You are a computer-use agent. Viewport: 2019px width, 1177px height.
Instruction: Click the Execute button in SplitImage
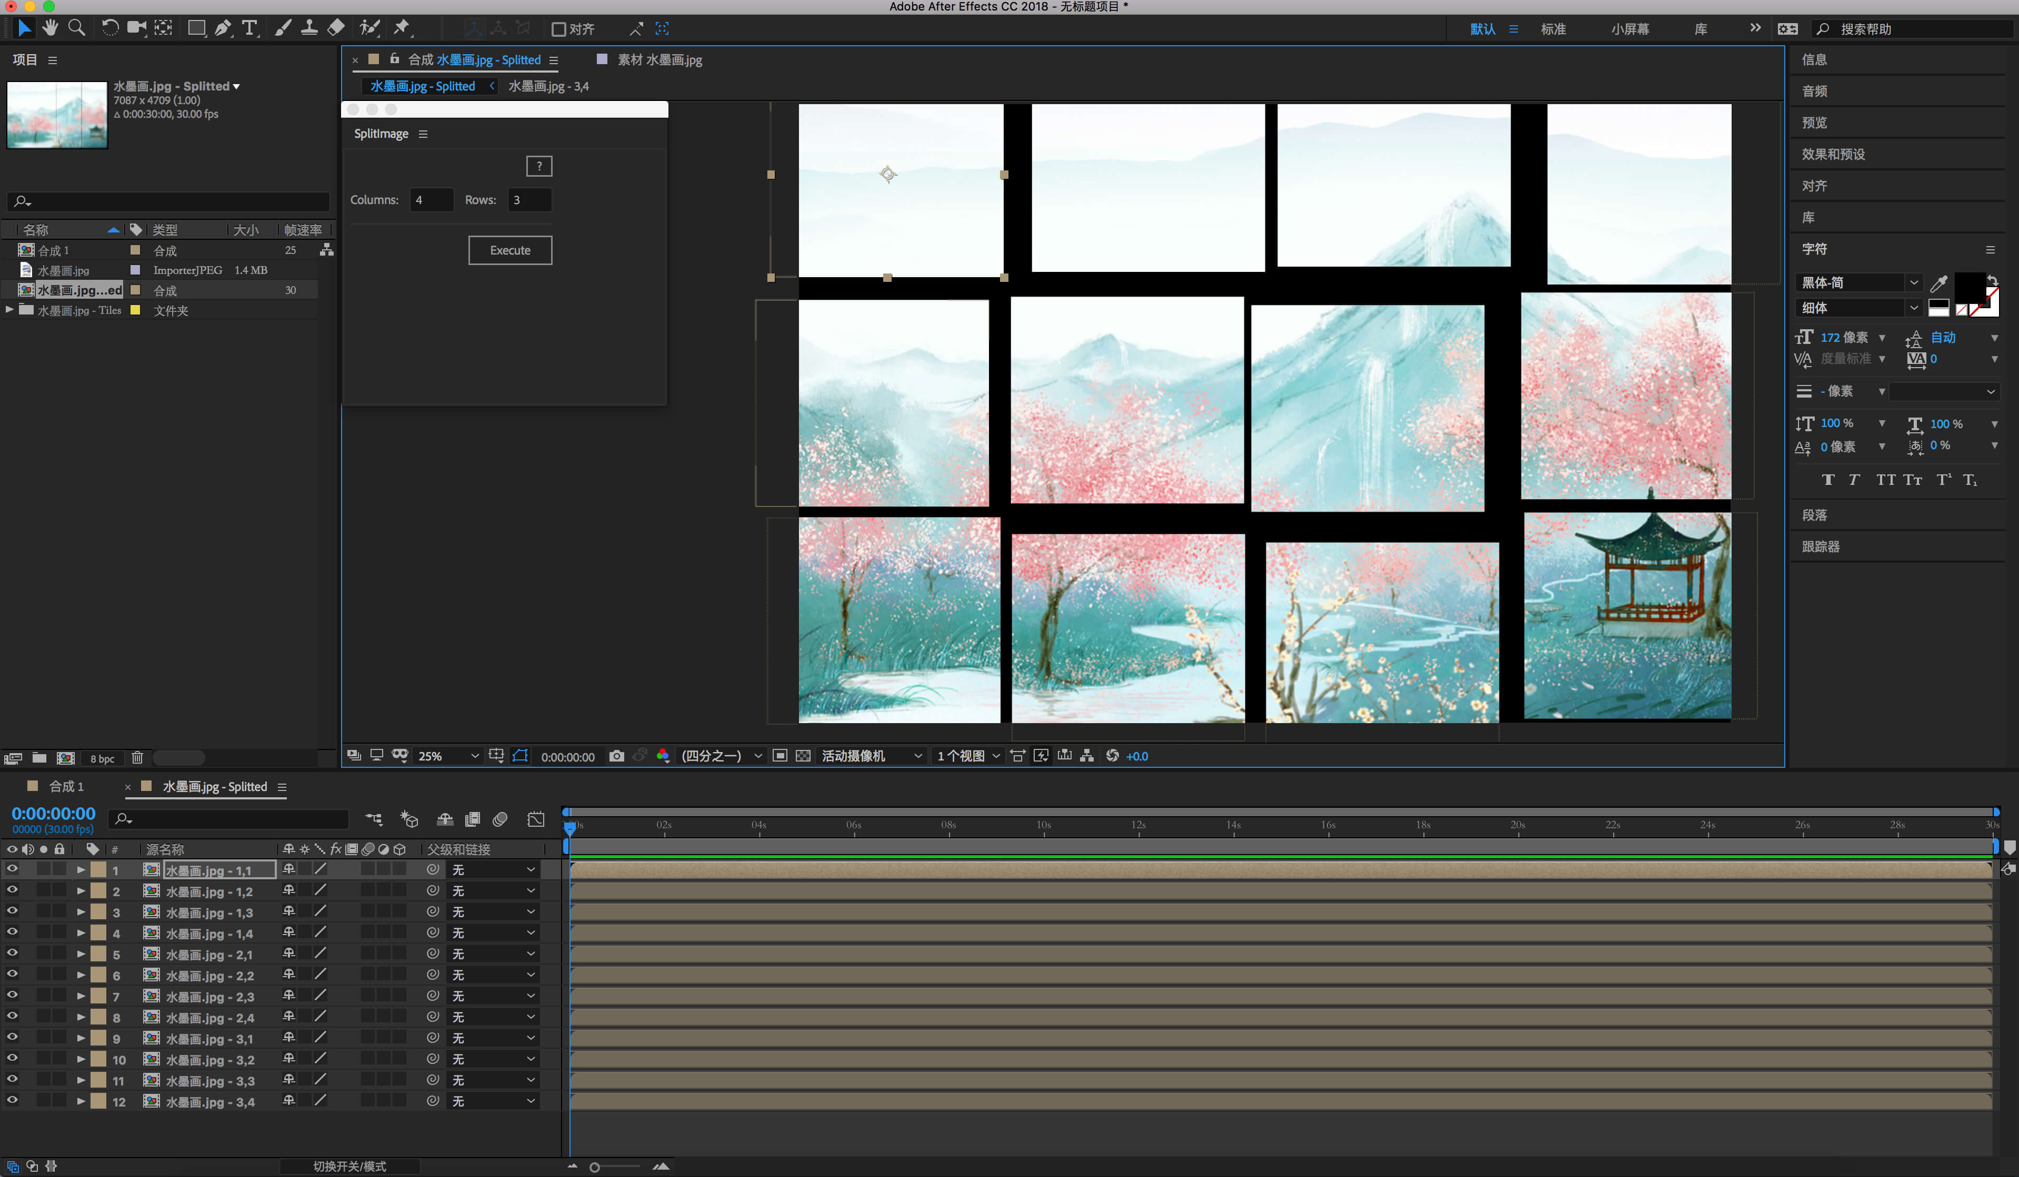509,251
